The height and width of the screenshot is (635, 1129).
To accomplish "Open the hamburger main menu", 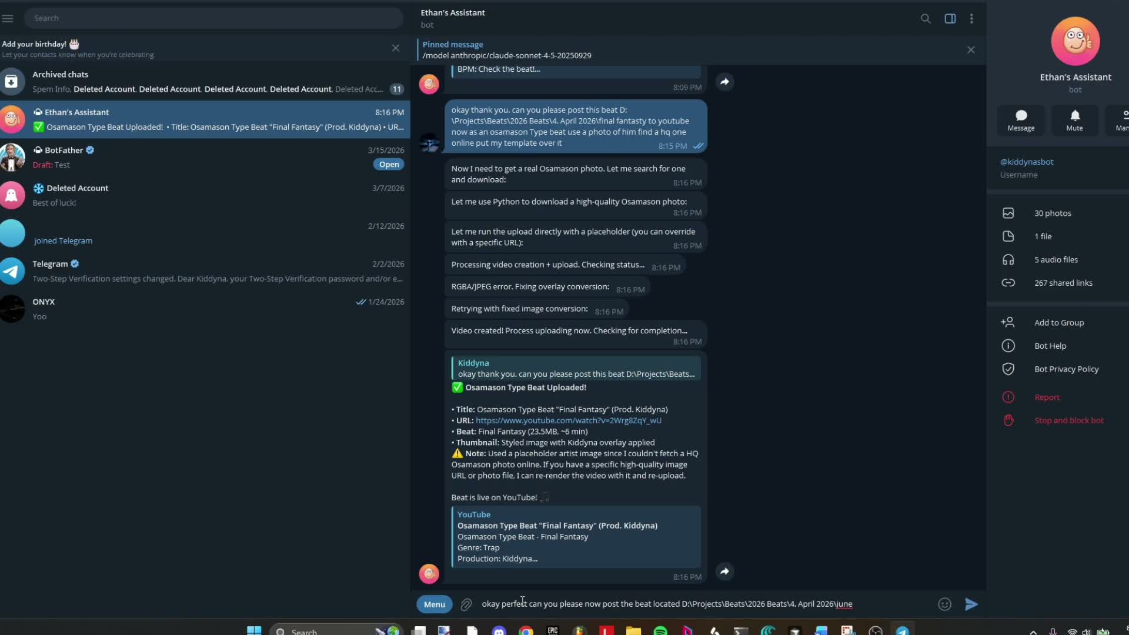I will pyautogui.click(x=8, y=18).
